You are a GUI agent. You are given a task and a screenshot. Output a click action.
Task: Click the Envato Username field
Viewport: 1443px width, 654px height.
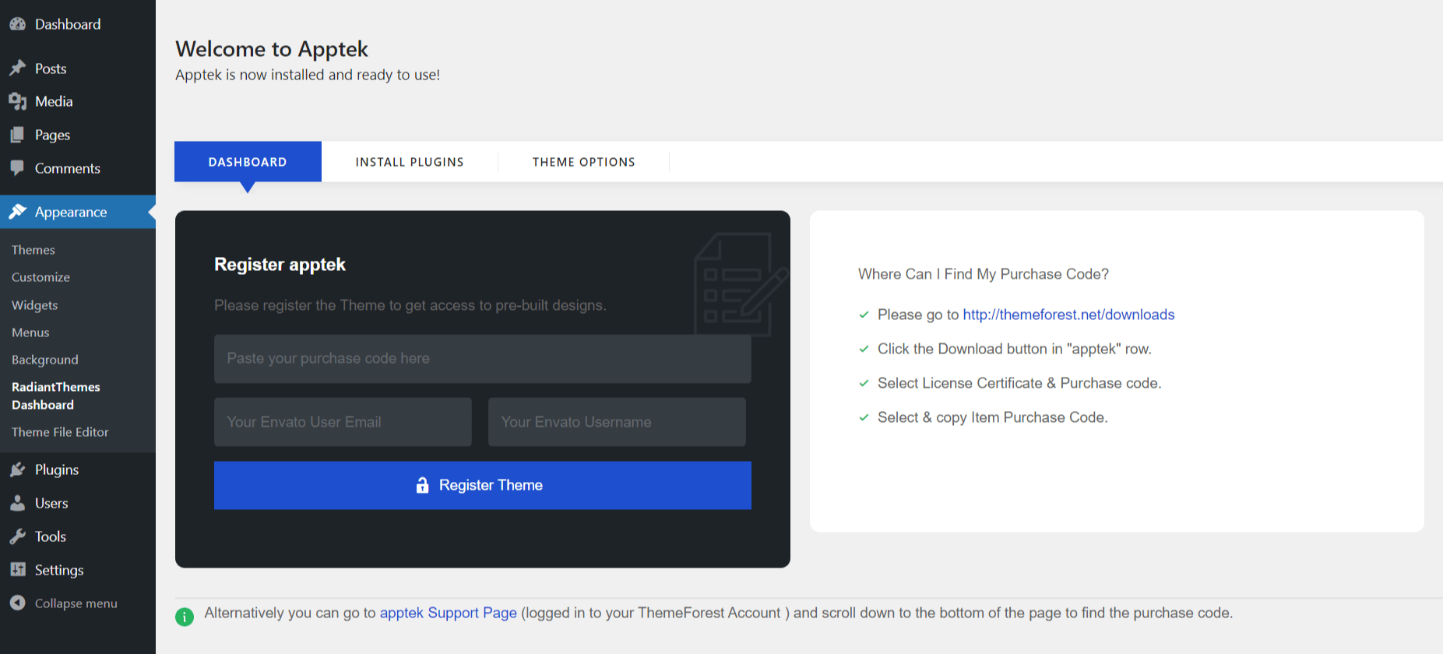(x=616, y=422)
